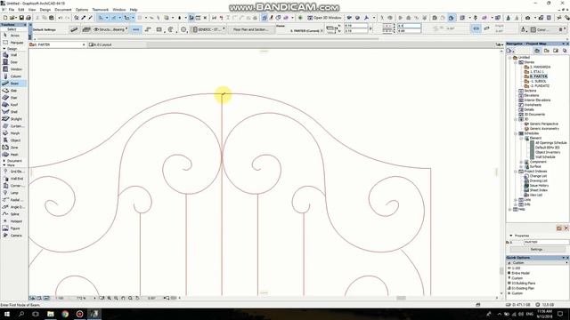Select the Camera tool
The height and width of the screenshot is (320, 570).
(x=13, y=236)
